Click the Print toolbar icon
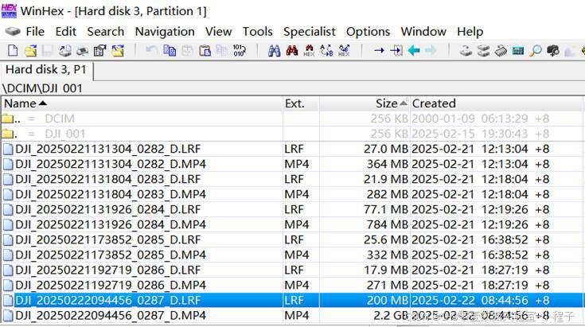This screenshot has height=327, width=585. coord(83,51)
